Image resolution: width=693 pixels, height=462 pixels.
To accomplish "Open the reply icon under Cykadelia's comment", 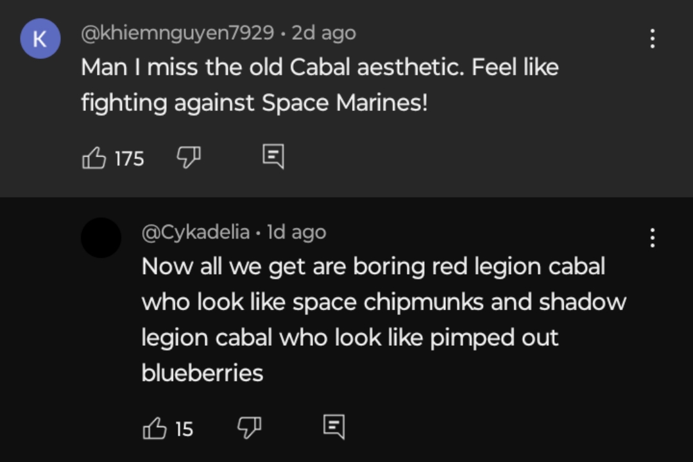I will point(334,427).
